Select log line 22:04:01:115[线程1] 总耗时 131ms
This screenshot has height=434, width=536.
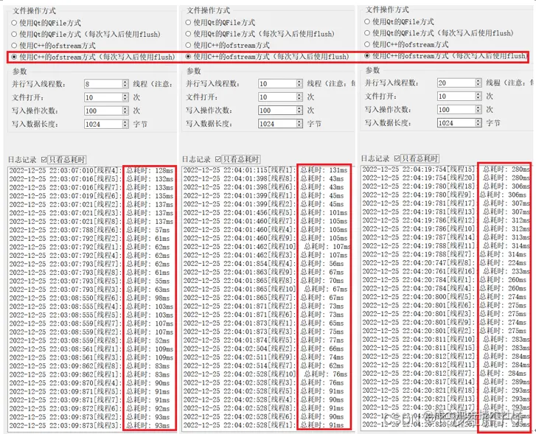(x=265, y=170)
